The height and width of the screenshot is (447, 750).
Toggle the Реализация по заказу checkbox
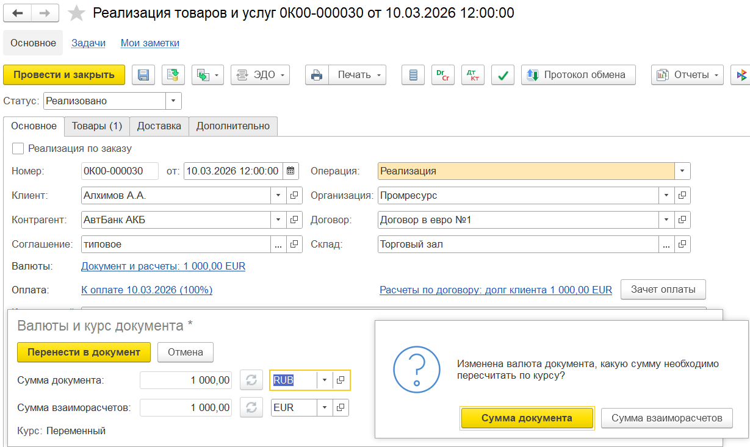(18, 148)
